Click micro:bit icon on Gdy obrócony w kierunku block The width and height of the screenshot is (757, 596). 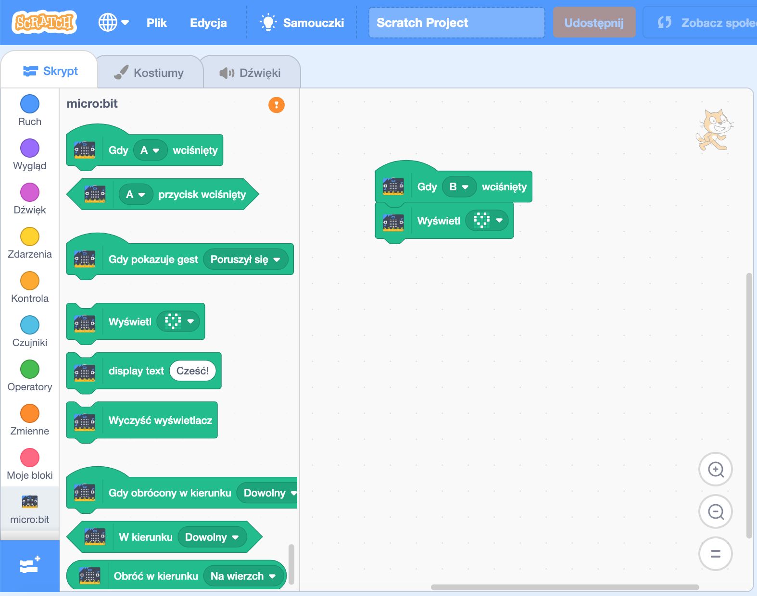click(85, 493)
